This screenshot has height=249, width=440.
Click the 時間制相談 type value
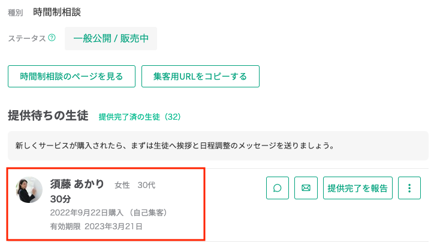coord(57,12)
